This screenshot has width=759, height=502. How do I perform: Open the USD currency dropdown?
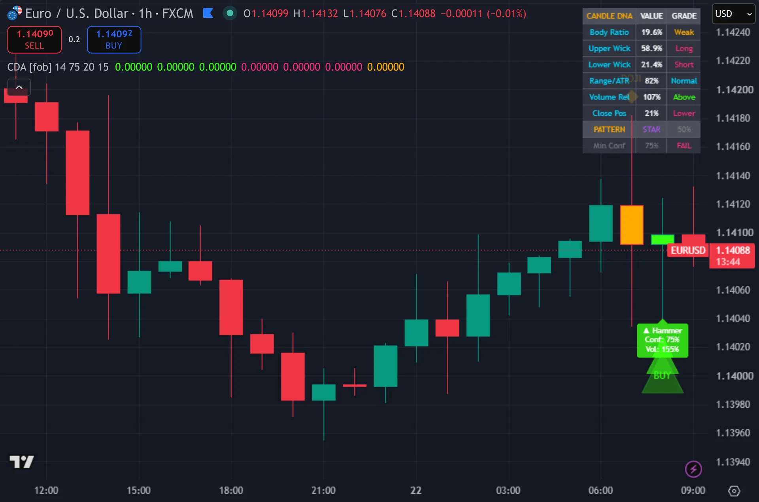point(733,14)
